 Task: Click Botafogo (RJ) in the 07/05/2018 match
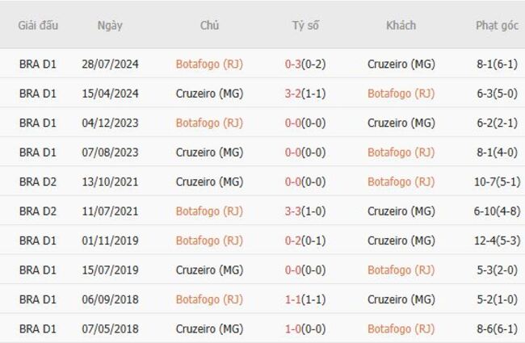(401, 328)
